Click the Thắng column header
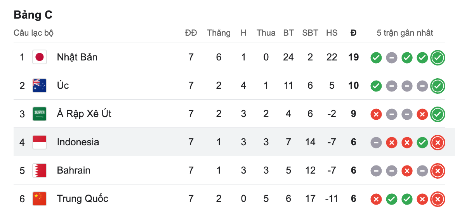This screenshot has height=217, width=455. (219, 33)
